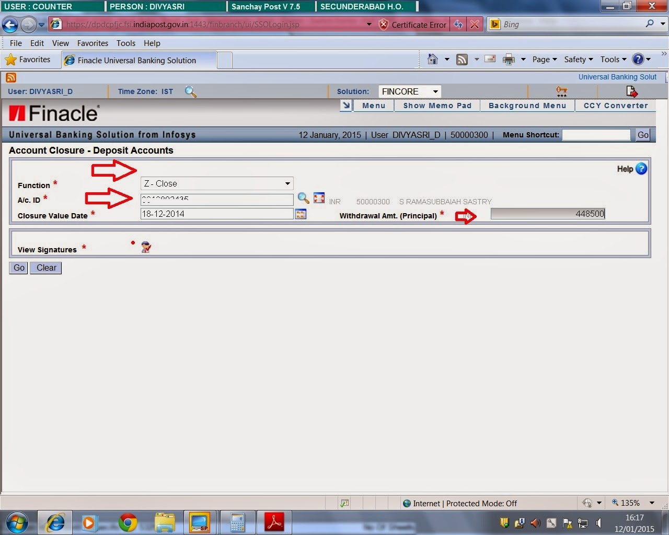Click the Time Zone magnifier icon
The image size is (669, 535).
191,91
